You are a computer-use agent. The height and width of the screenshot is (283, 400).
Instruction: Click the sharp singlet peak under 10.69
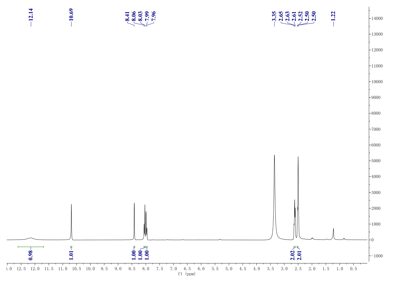click(x=72, y=221)
